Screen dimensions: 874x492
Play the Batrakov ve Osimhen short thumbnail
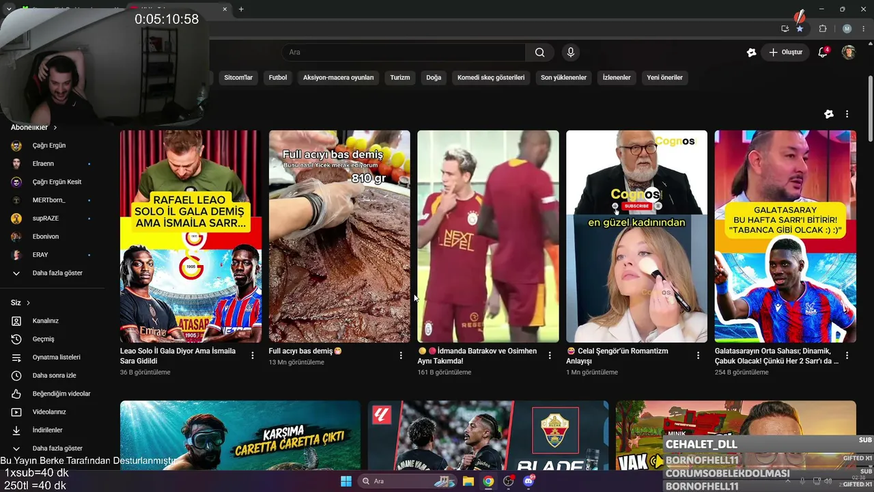click(x=488, y=236)
